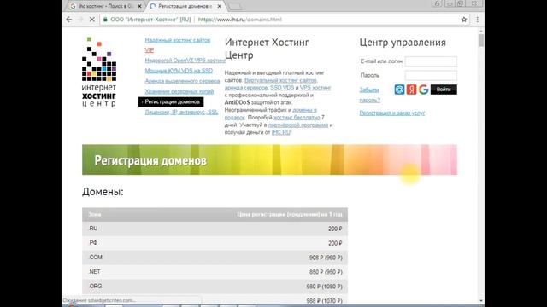Image resolution: width=547 pixels, height=307 pixels.
Task: Go back with the browser back arrow
Action: click(68, 20)
